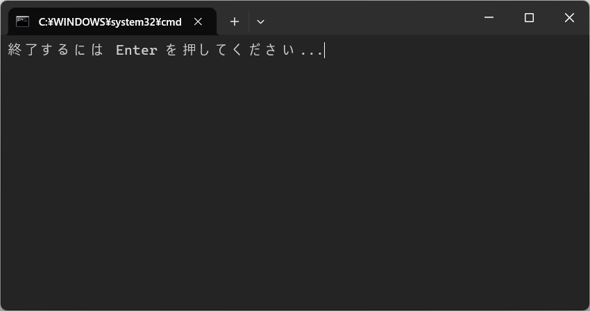Screen dimensions: 590x311
Task: Click the blank area right of the prompt line
Action: pyautogui.click(x=452, y=50)
